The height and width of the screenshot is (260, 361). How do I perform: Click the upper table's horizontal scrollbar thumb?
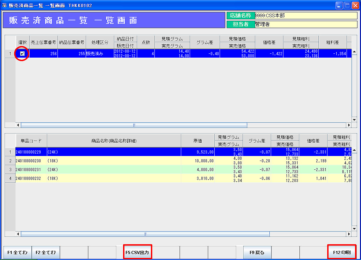134,125
